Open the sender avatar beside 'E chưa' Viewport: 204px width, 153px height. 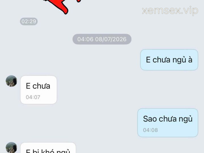(x=11, y=81)
